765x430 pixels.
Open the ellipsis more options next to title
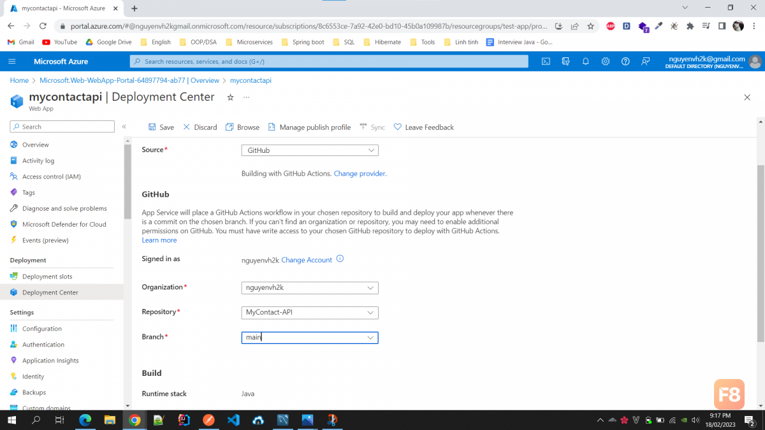point(247,97)
